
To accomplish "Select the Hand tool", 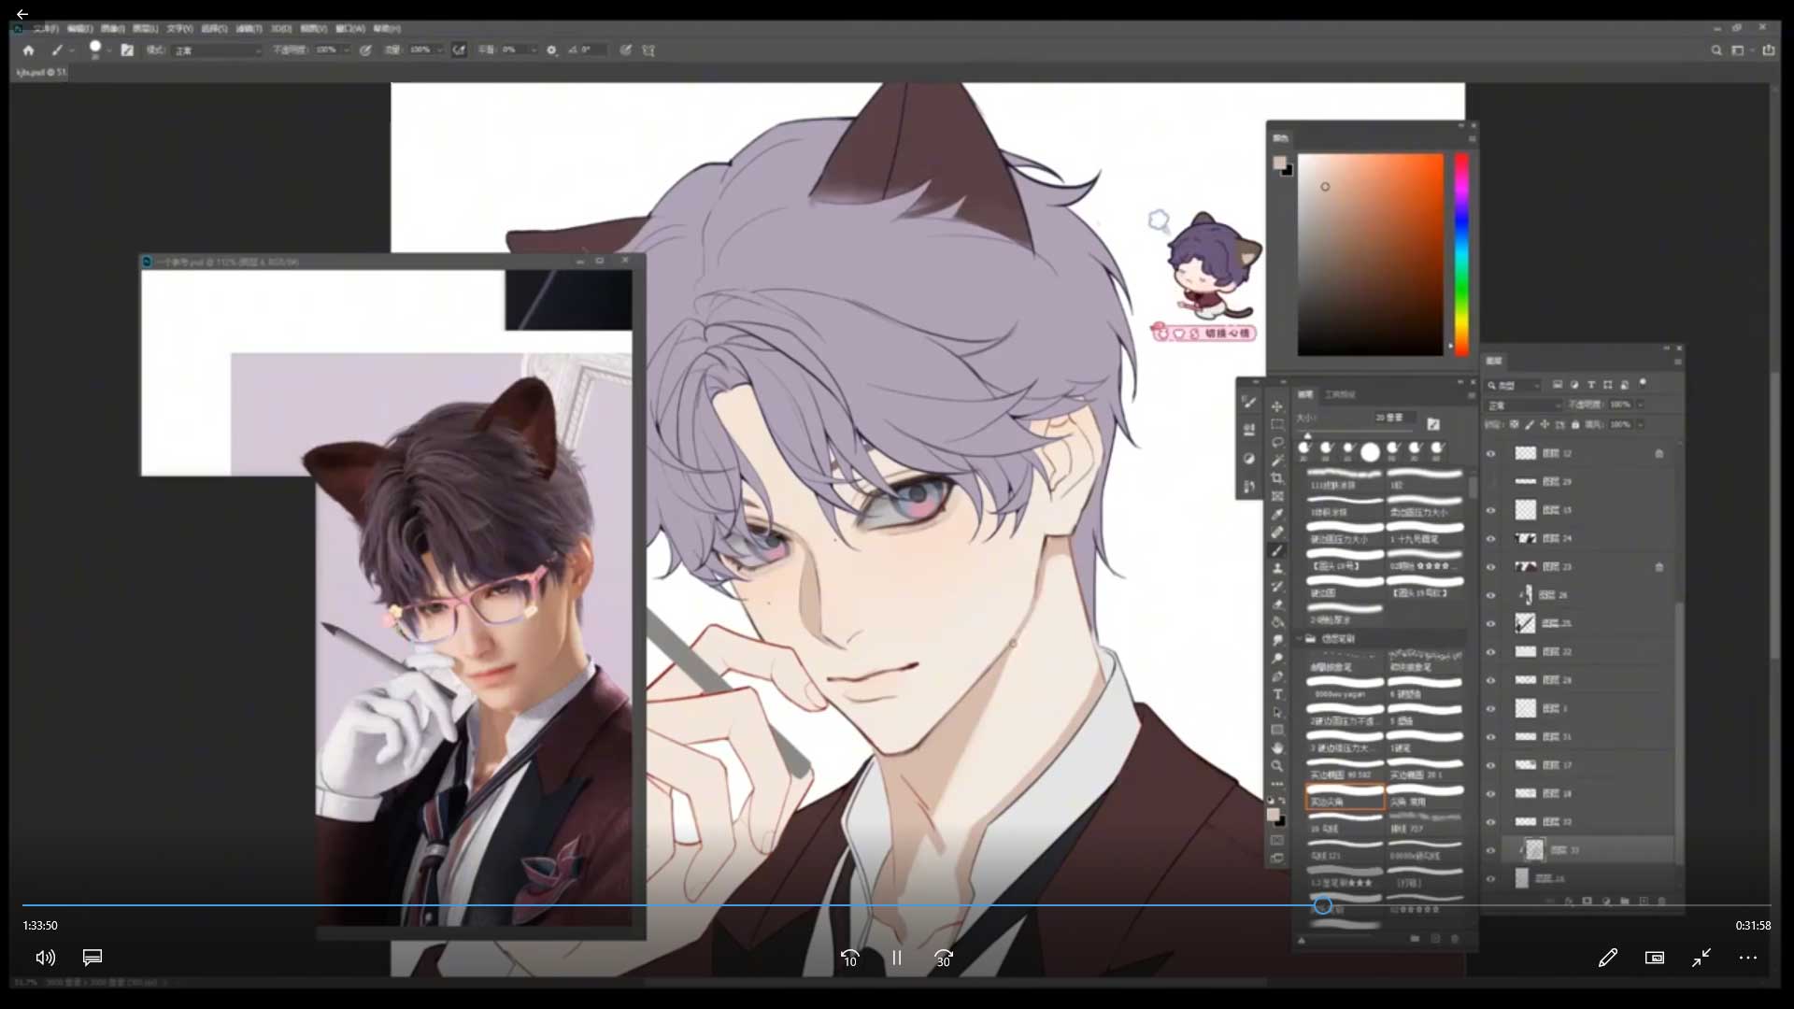I will click(1276, 747).
